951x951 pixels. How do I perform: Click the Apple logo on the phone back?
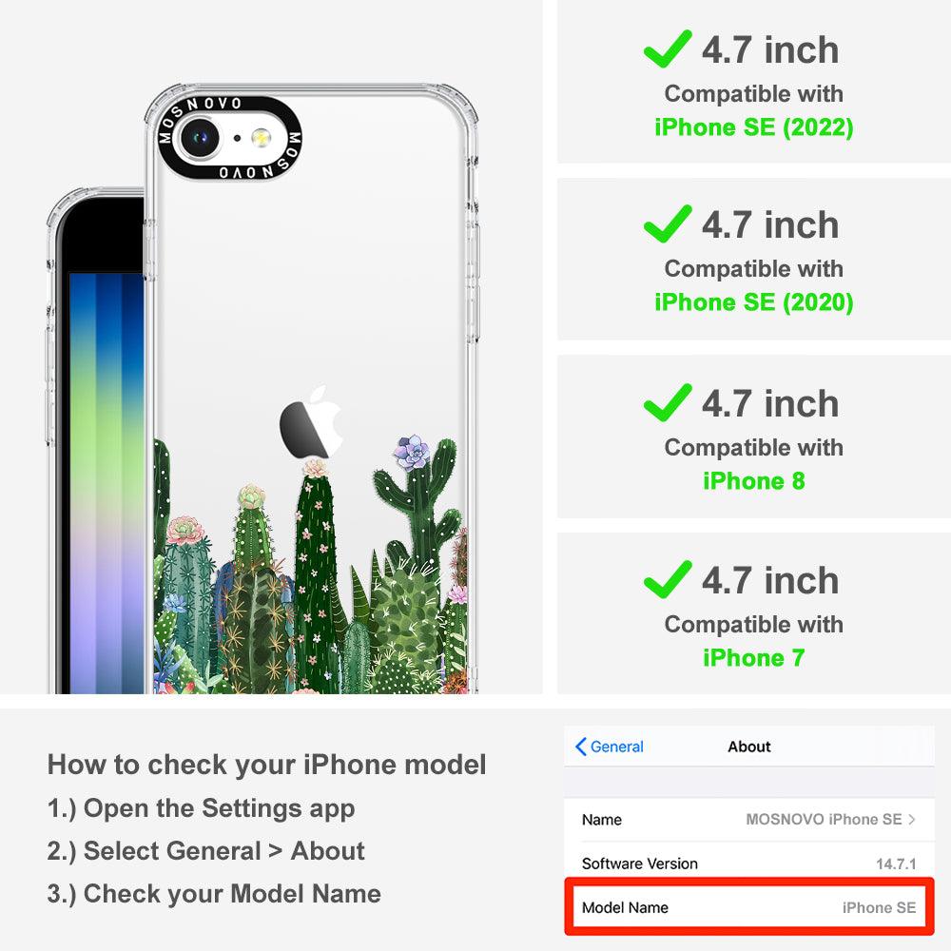tap(311, 422)
